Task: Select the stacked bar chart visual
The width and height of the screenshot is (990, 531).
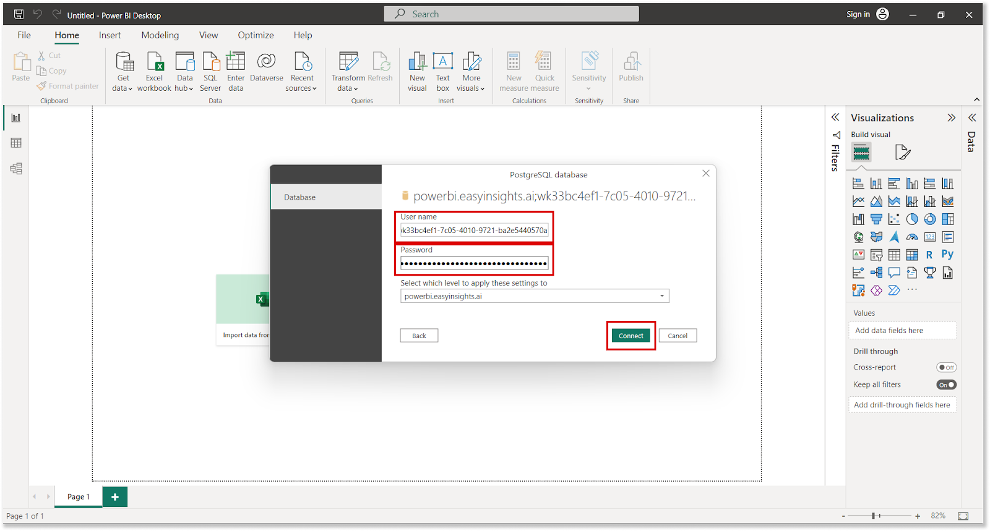Action: coord(858,184)
